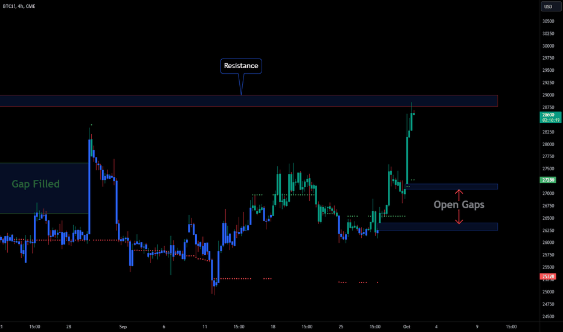Click the red 25320 price tag
Viewport: 563px width, 332px height.
point(549,276)
